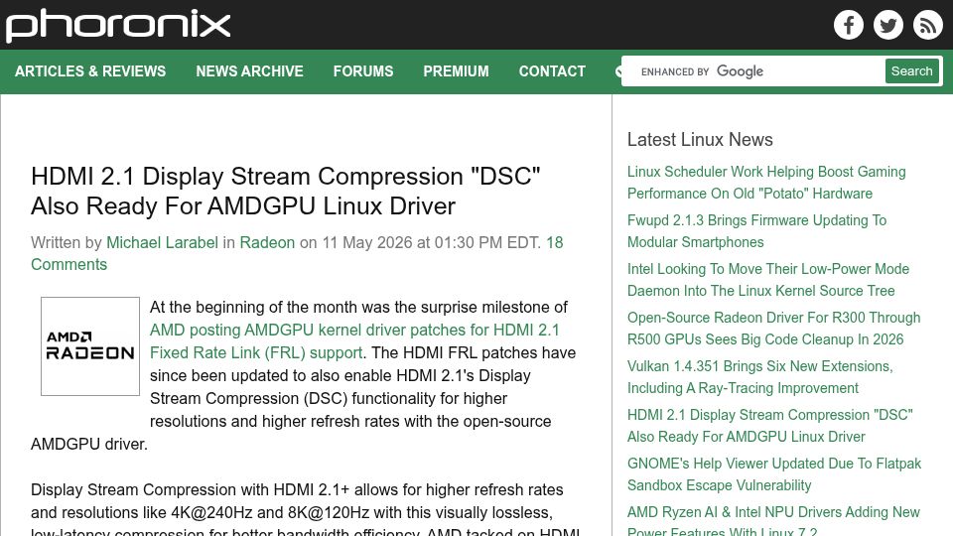Click the Google search input field
The width and height of the screenshot is (953, 536).
click(753, 71)
